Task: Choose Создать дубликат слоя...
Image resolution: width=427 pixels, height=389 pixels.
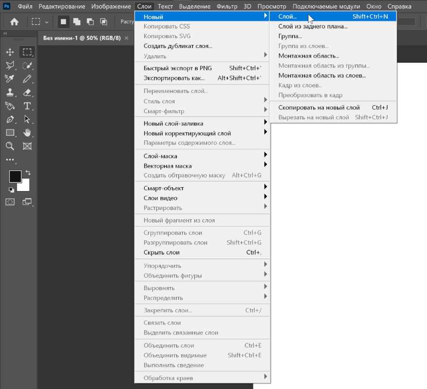Action: [x=202, y=46]
